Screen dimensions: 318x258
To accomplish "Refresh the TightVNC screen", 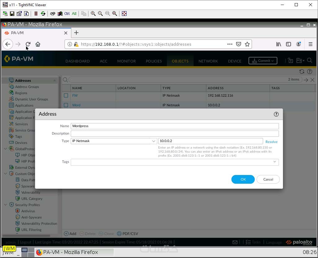I will pyautogui.click(x=43, y=14).
